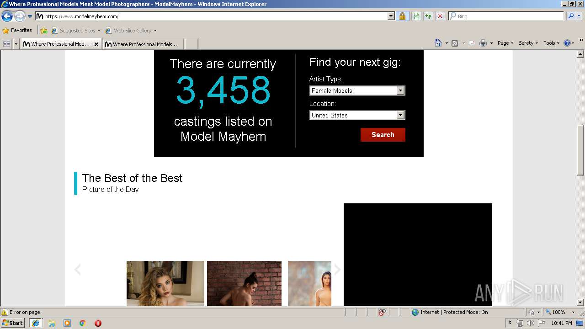Click the Internet Explorer taskbar icon
The width and height of the screenshot is (585, 329).
pos(36,323)
